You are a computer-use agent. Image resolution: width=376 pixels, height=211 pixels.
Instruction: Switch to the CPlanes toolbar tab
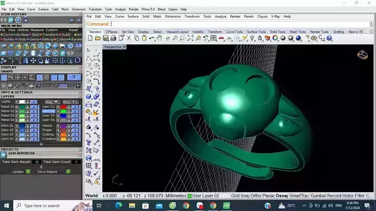coord(111,32)
